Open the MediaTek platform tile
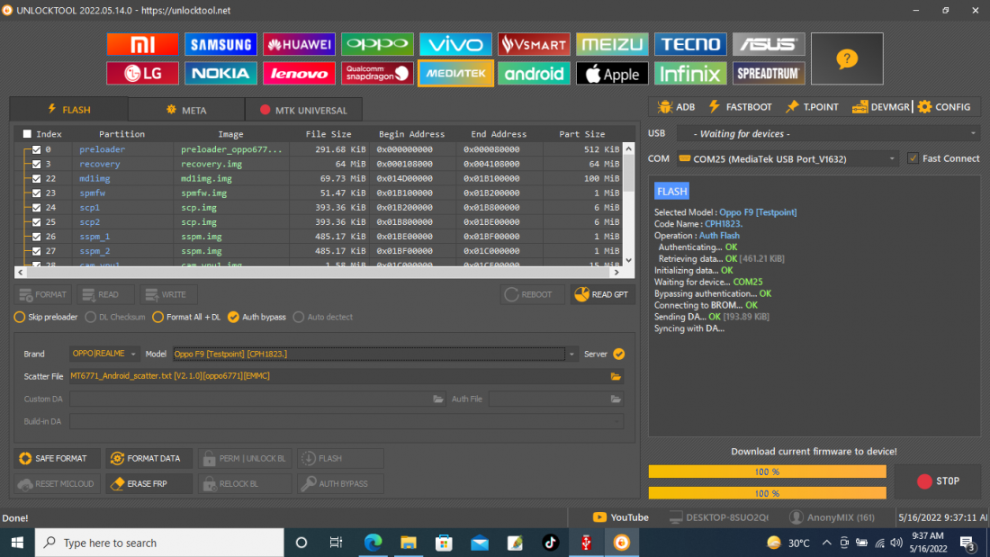 (455, 73)
